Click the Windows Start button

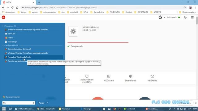[4, 109]
